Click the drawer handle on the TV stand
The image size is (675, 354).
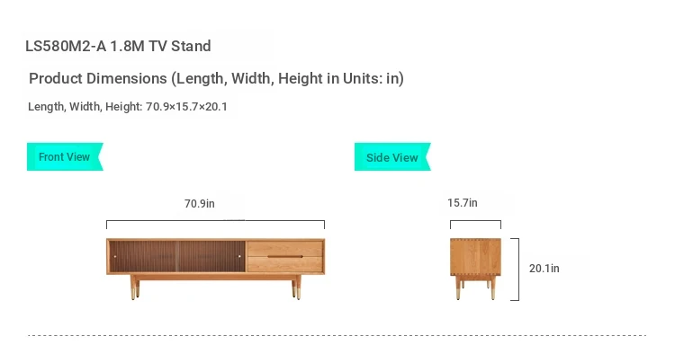[285, 256]
